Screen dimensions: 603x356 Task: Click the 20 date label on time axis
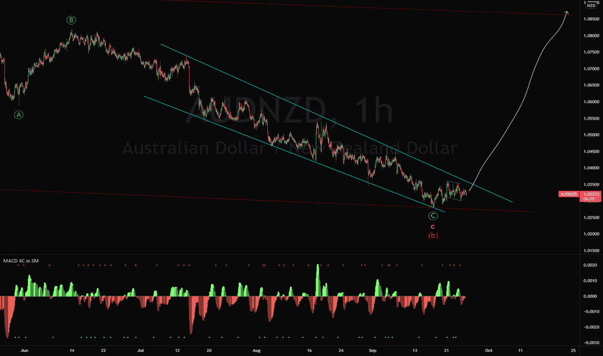click(x=209, y=351)
